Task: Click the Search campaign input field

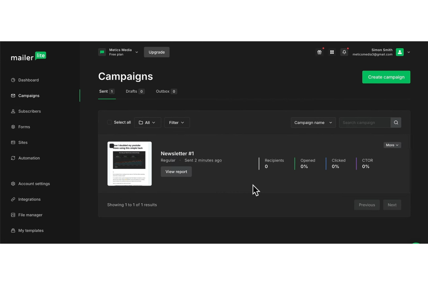Action: (x=365, y=123)
